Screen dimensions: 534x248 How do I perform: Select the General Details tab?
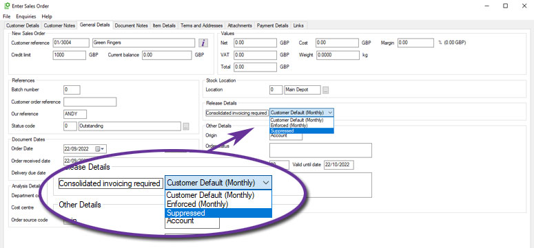[x=95, y=25]
